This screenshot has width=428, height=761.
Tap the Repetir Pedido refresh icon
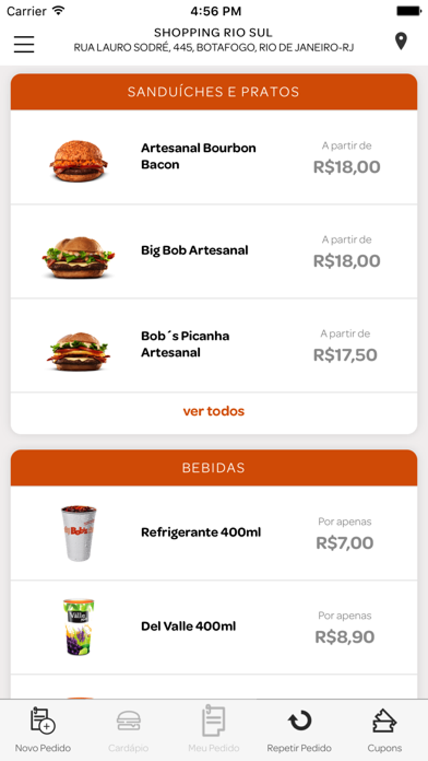[x=300, y=721]
